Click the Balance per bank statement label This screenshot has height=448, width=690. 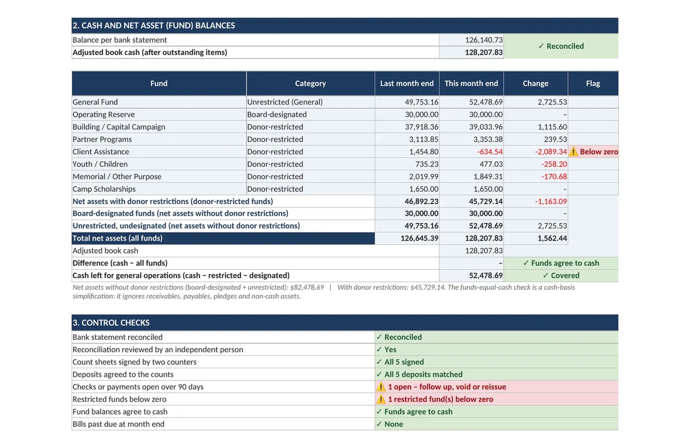pos(120,40)
